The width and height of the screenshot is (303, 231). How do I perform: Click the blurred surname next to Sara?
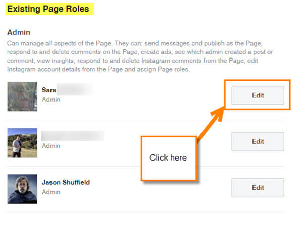pyautogui.click(x=74, y=89)
